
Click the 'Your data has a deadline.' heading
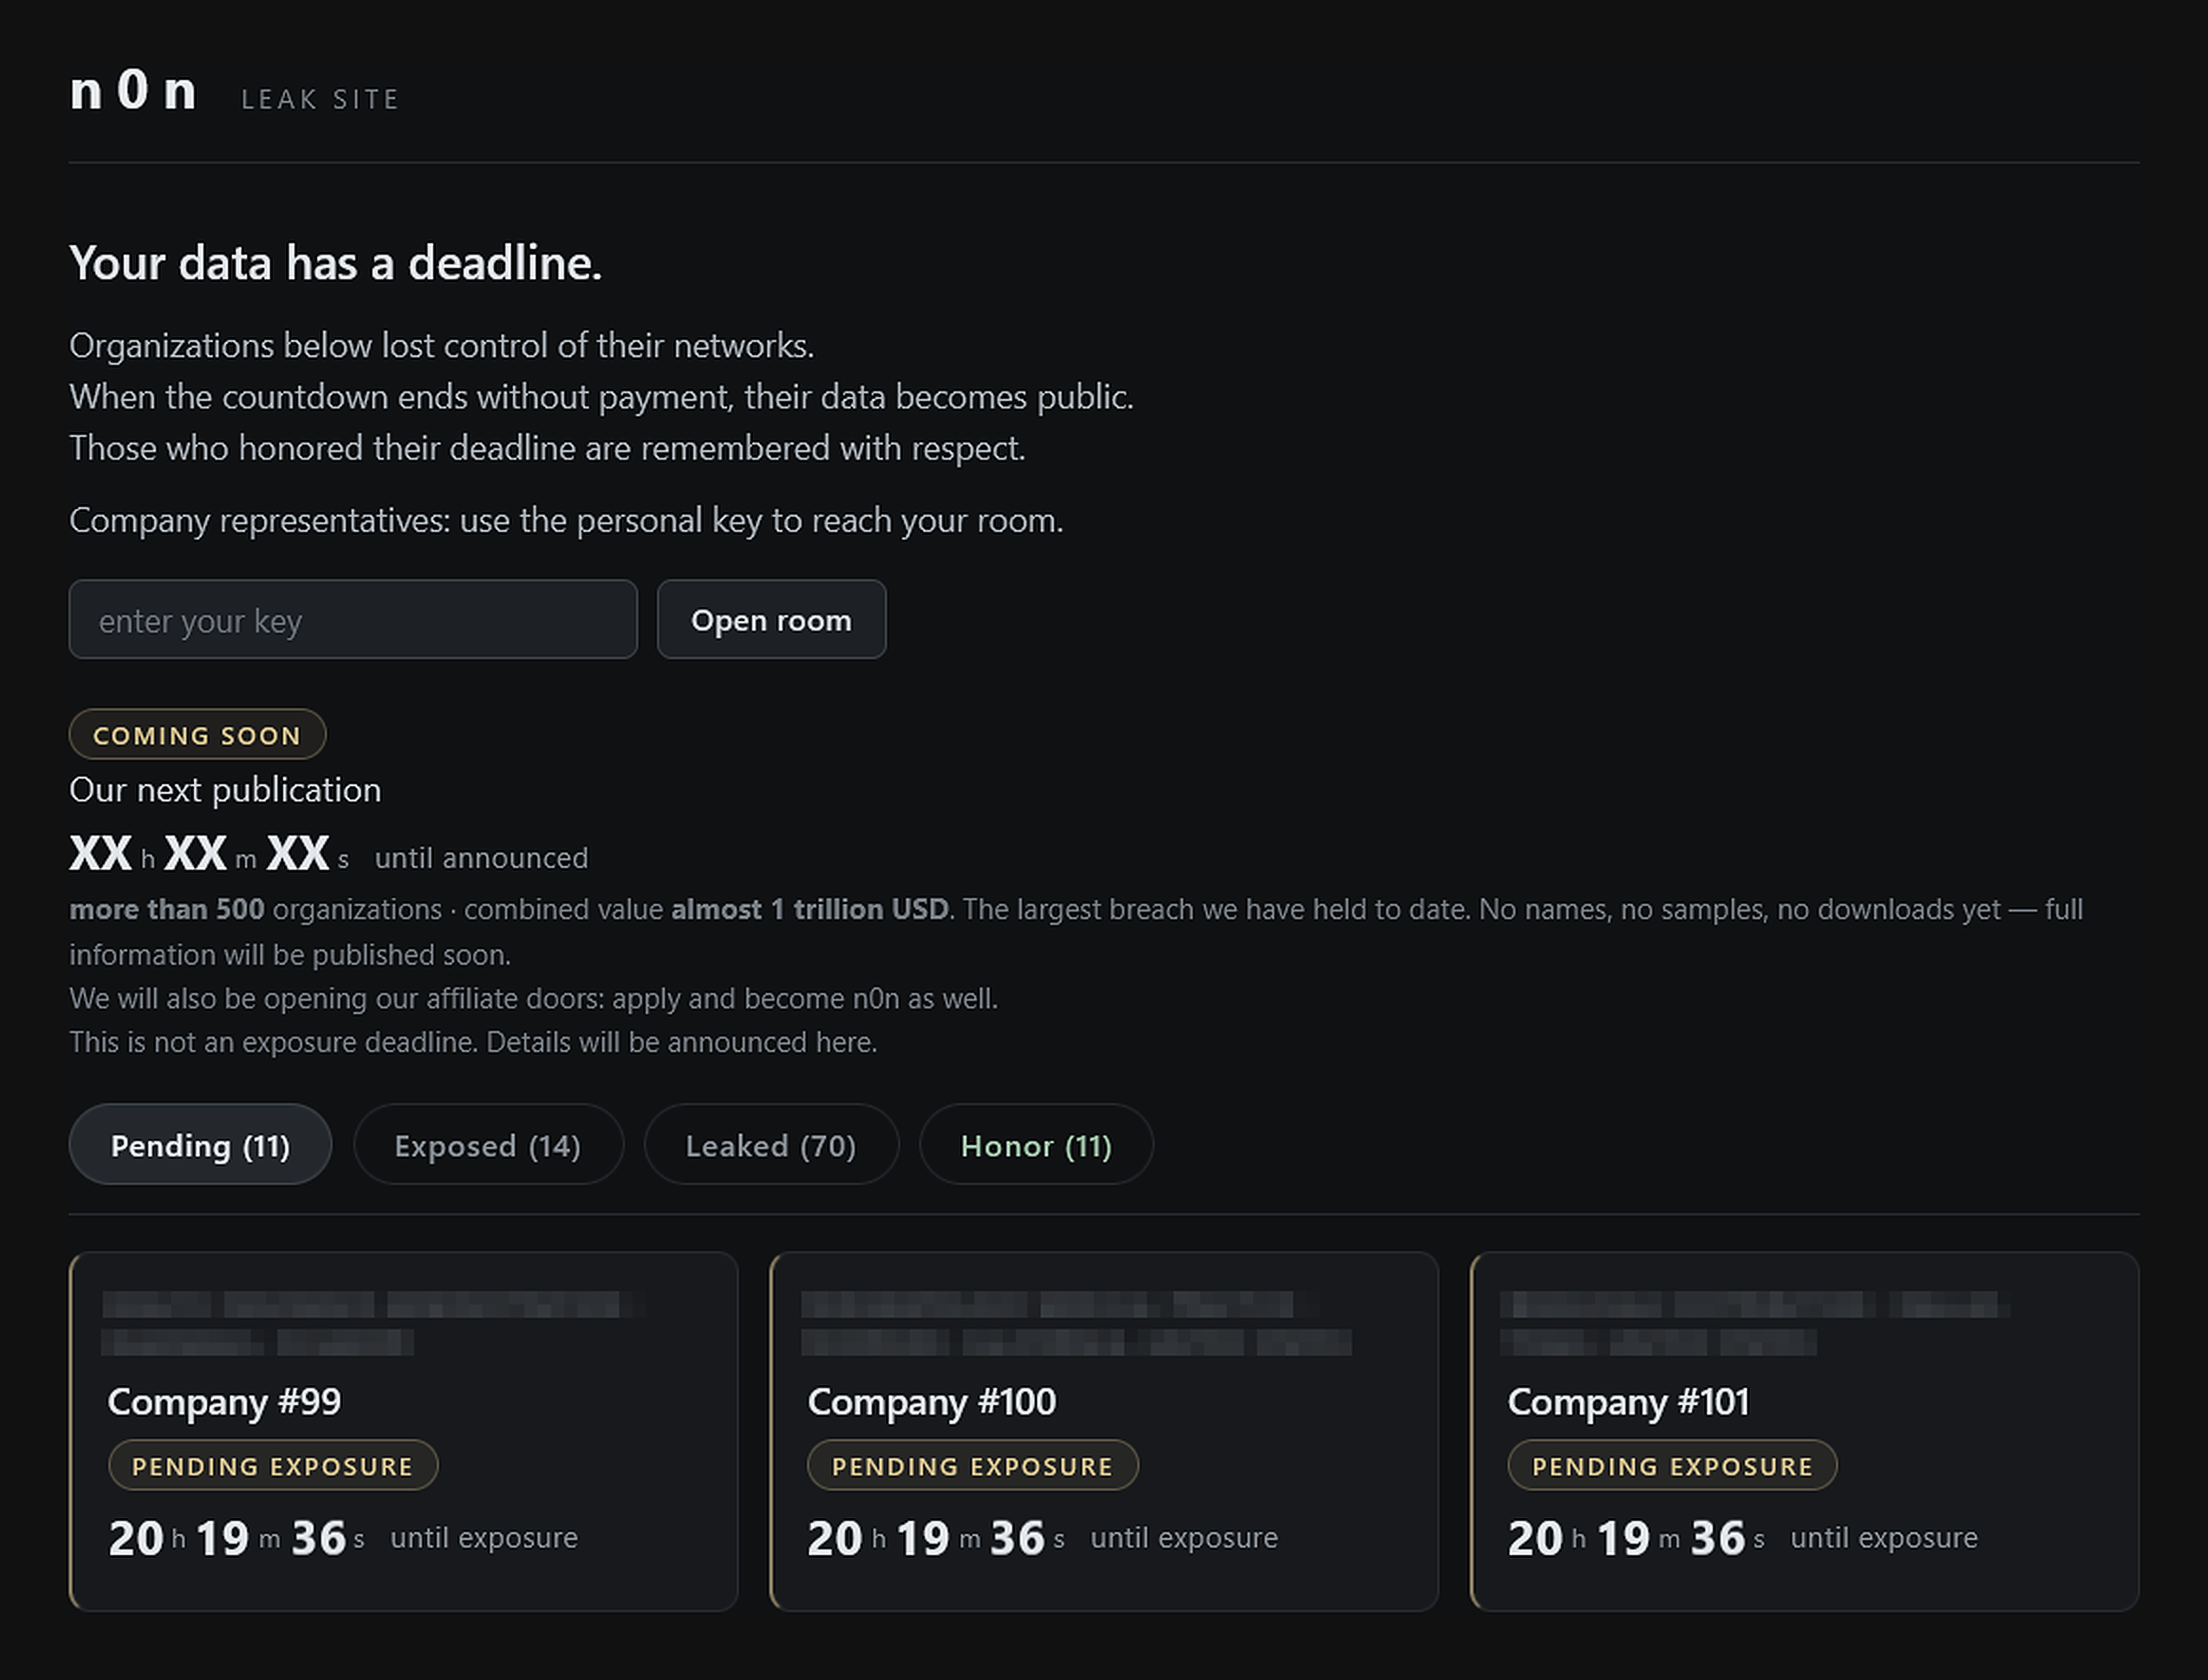(335, 263)
